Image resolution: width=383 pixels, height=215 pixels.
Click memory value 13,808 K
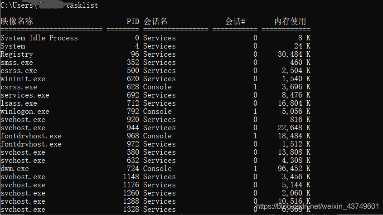[x=294, y=152]
